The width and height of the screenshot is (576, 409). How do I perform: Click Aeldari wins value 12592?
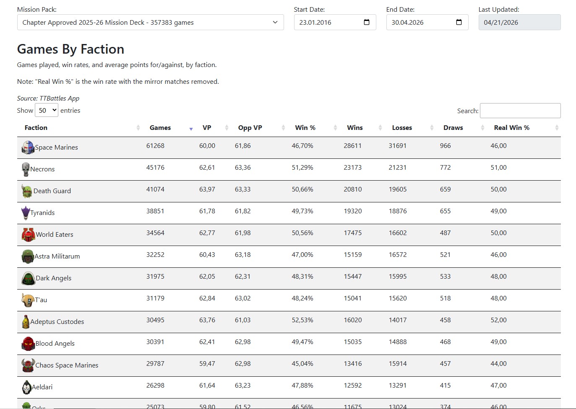pyautogui.click(x=353, y=386)
